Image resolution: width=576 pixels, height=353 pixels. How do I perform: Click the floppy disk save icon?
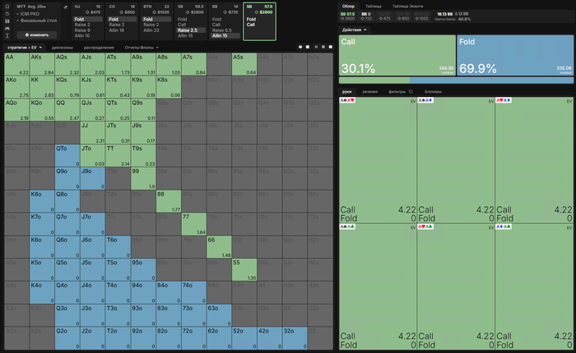(7, 21)
